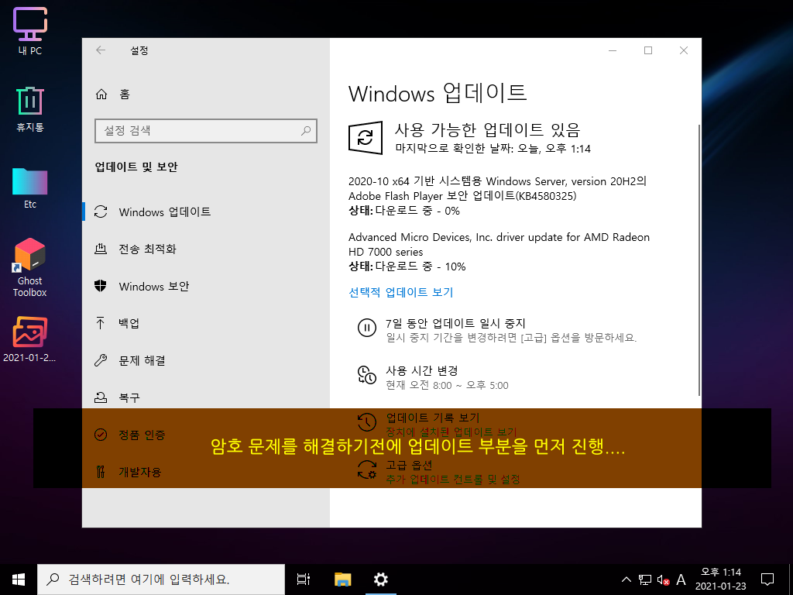The height and width of the screenshot is (595, 793).
Task: Close the 설정 window
Action: pos(683,50)
